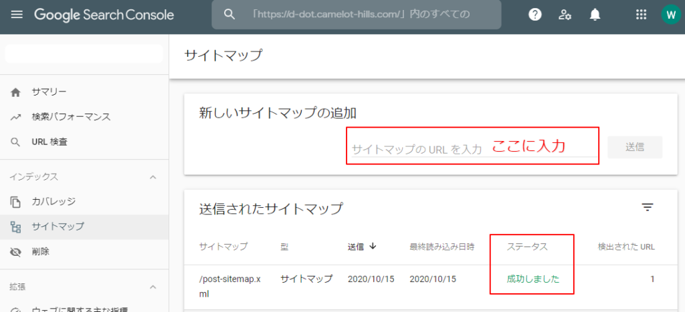Click the 送信 submit button
The width and height of the screenshot is (685, 312).
[x=634, y=147]
